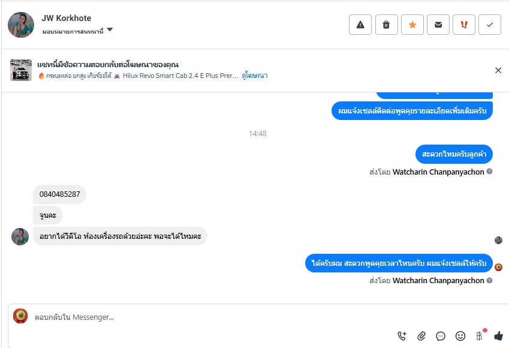
Task: Send a thumbs-up like
Action: tap(498, 336)
